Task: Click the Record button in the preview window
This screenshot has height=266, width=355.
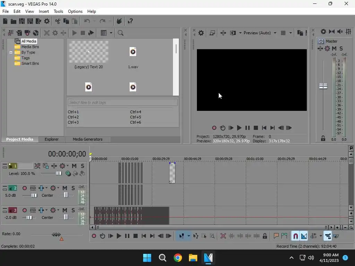Action: point(214,128)
